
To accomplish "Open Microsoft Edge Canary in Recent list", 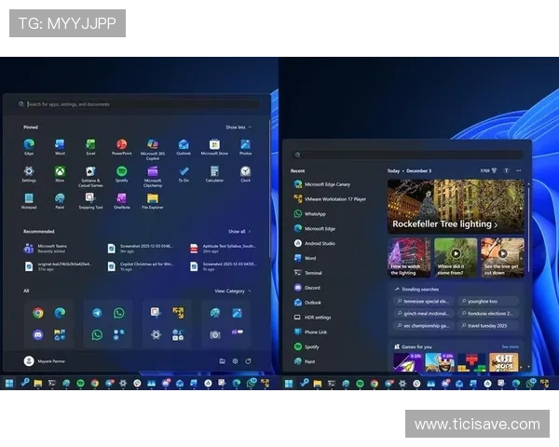I will click(x=322, y=184).
